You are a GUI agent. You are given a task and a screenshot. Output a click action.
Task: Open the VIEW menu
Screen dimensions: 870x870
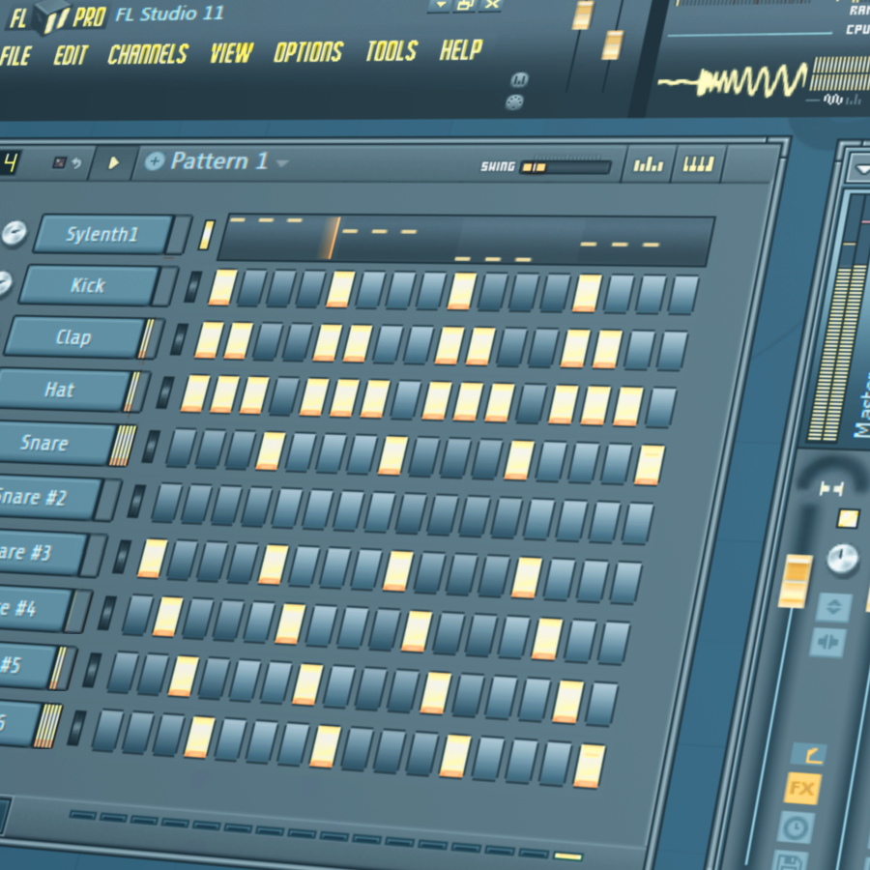(231, 53)
